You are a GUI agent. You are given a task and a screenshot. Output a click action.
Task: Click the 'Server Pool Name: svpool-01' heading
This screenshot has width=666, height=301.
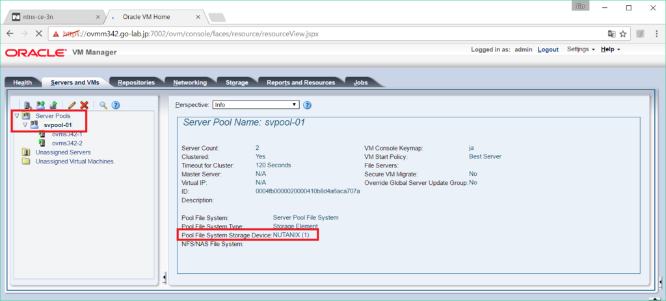(244, 123)
